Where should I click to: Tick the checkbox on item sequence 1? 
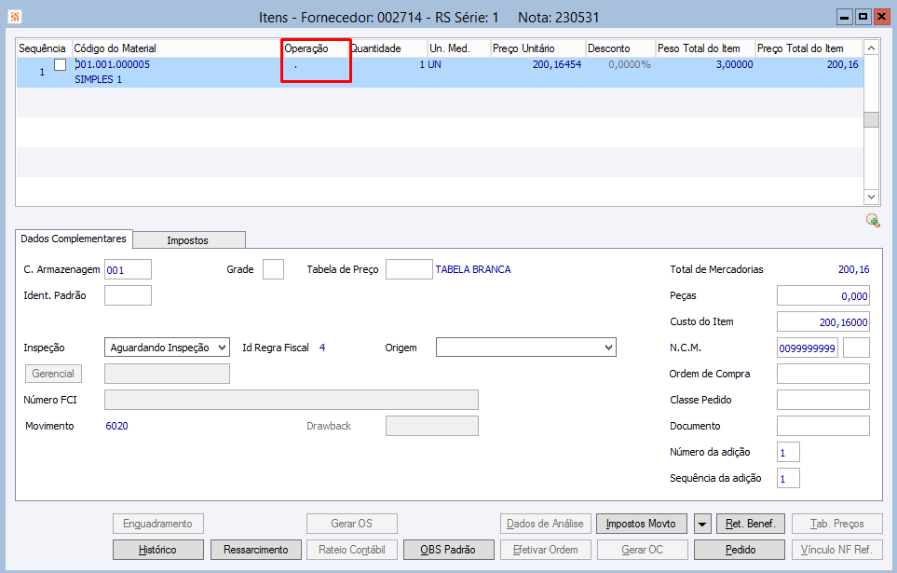(x=60, y=64)
